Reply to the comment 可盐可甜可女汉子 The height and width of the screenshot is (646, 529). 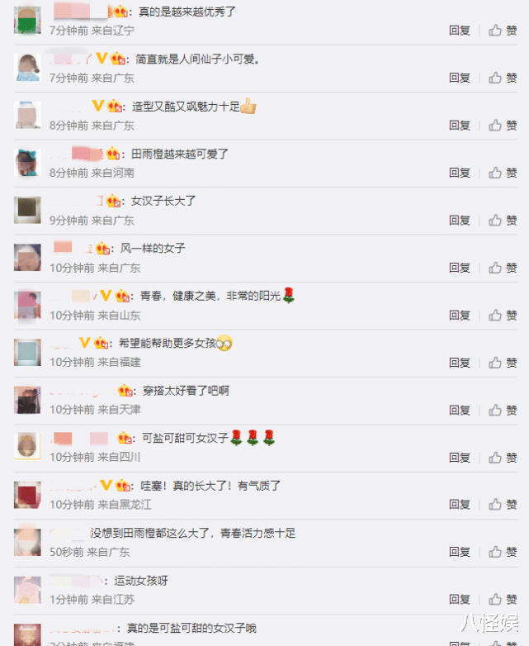(x=460, y=458)
